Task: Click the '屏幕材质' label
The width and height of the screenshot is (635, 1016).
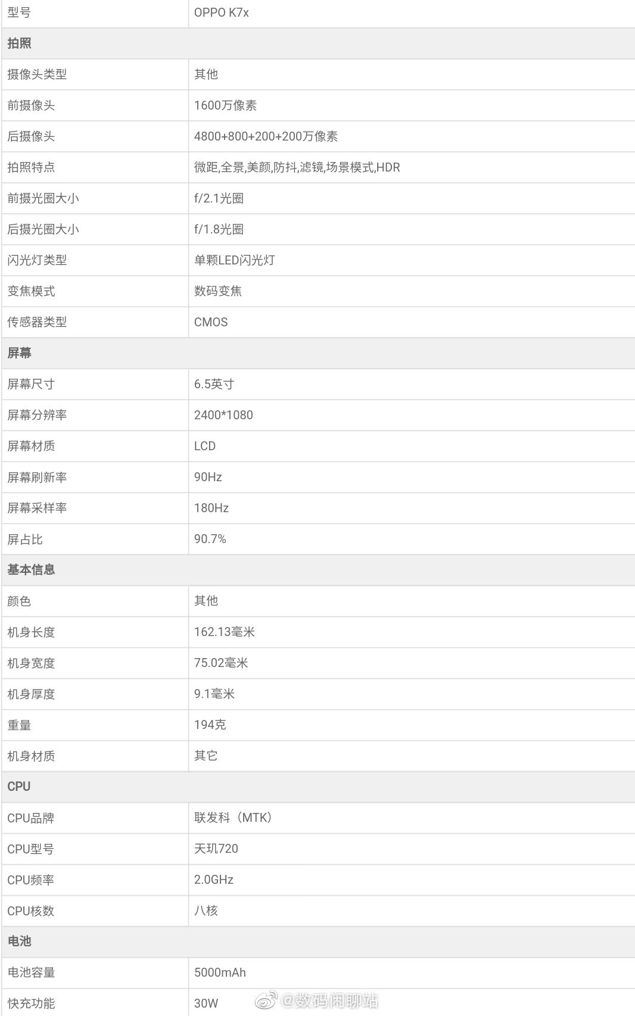Action: (31, 446)
